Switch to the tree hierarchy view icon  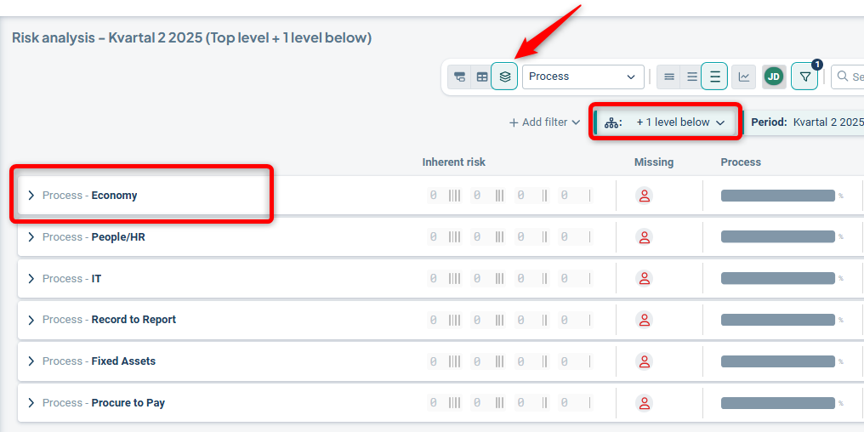460,77
